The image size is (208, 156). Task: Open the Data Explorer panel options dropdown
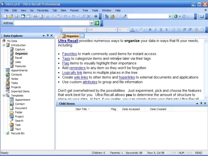point(43,36)
